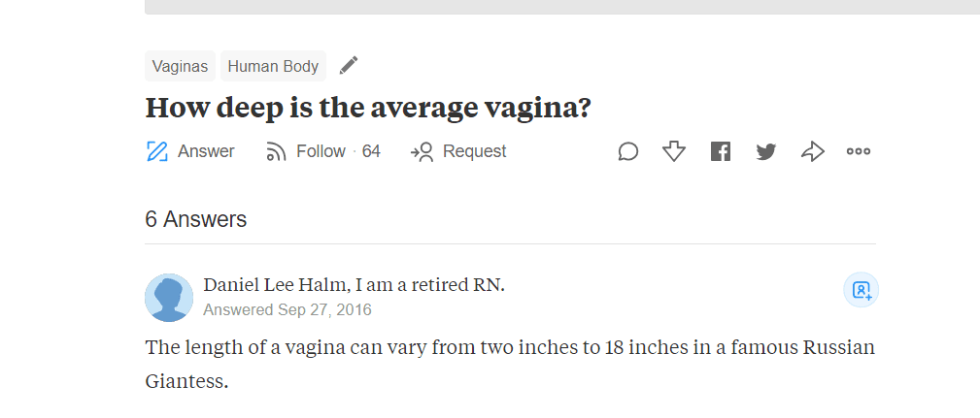Edit topics with the pencil icon
The image size is (980, 418).
[349, 66]
